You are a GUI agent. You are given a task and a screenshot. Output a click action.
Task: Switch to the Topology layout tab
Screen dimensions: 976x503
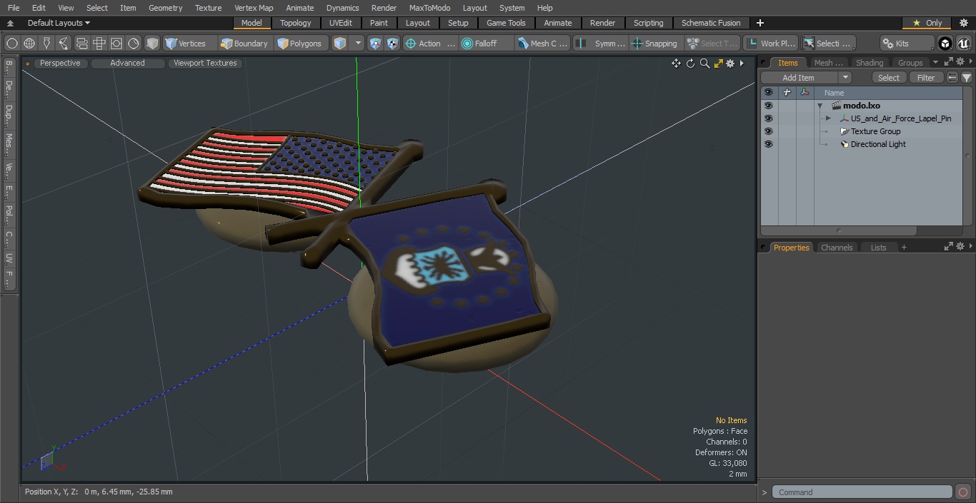(296, 23)
